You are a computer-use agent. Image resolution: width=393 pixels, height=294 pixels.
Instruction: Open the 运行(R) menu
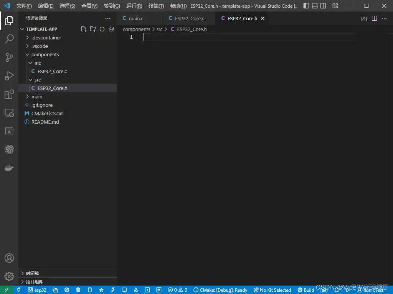point(134,6)
